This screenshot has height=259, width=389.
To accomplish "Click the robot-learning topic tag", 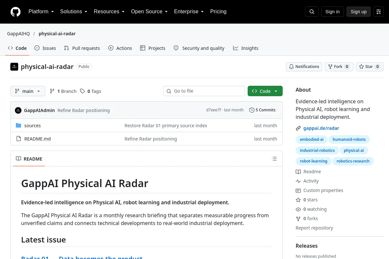I will tap(313, 161).
